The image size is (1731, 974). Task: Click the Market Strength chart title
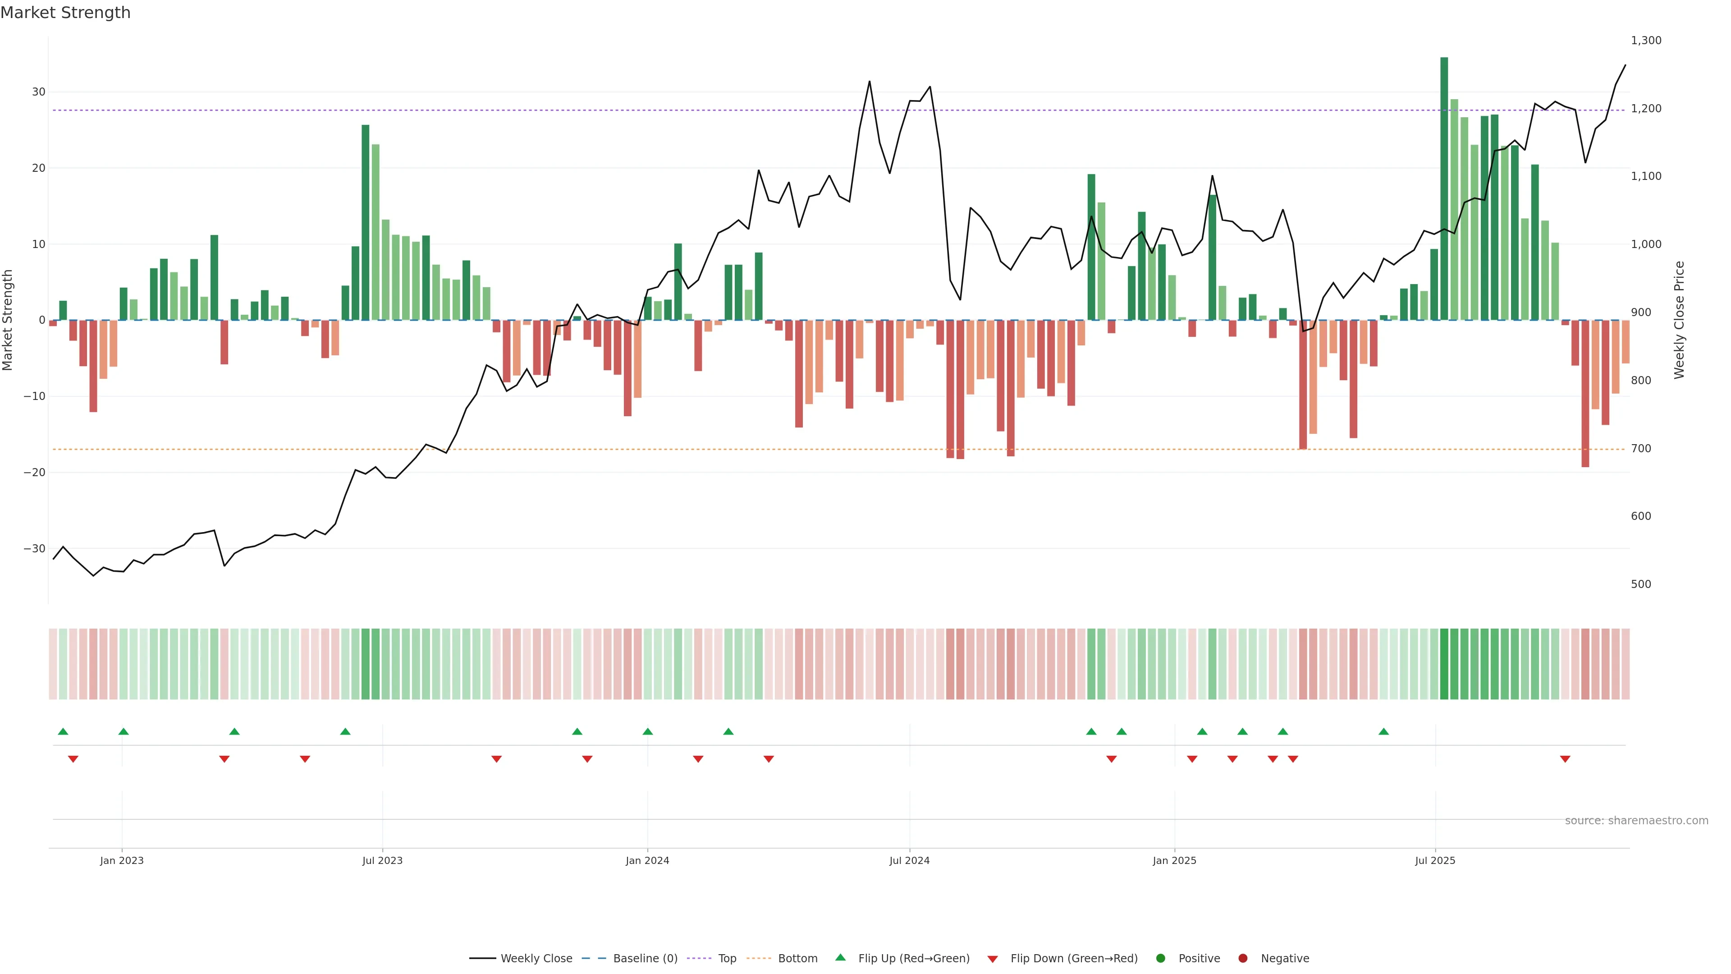click(65, 13)
